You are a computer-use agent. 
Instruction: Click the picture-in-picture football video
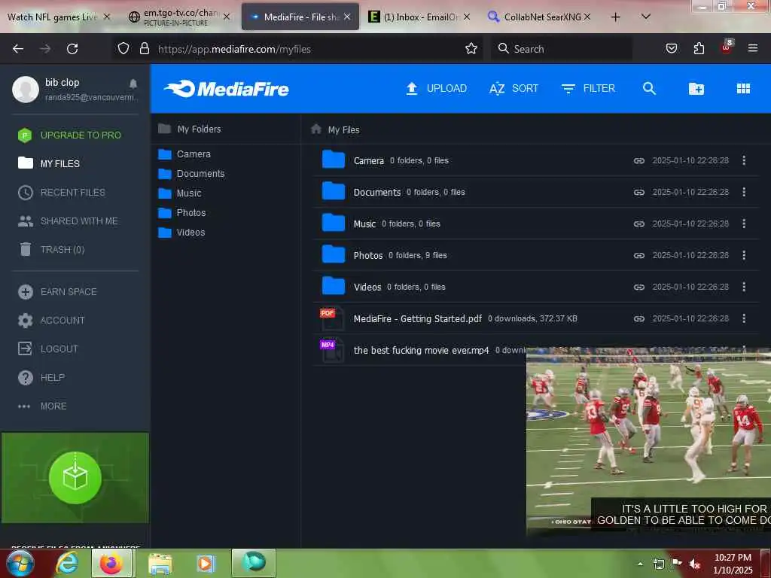(x=648, y=441)
